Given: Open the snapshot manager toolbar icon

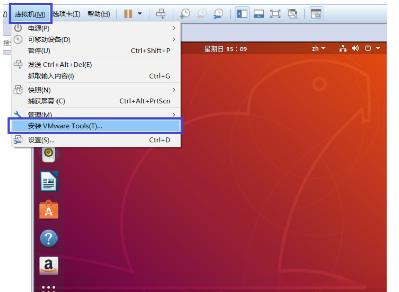Looking at the screenshot, I should (x=218, y=14).
